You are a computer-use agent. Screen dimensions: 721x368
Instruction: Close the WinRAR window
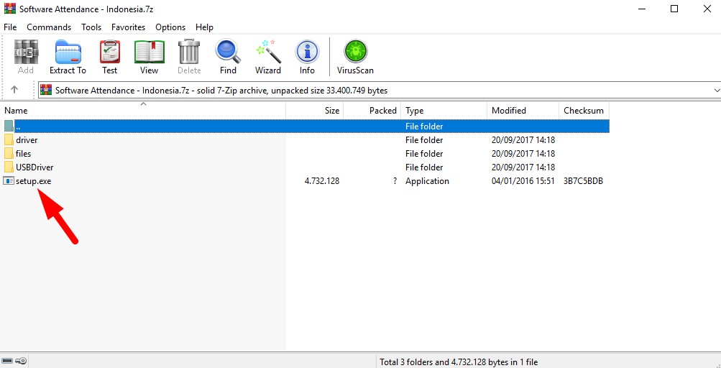point(707,9)
